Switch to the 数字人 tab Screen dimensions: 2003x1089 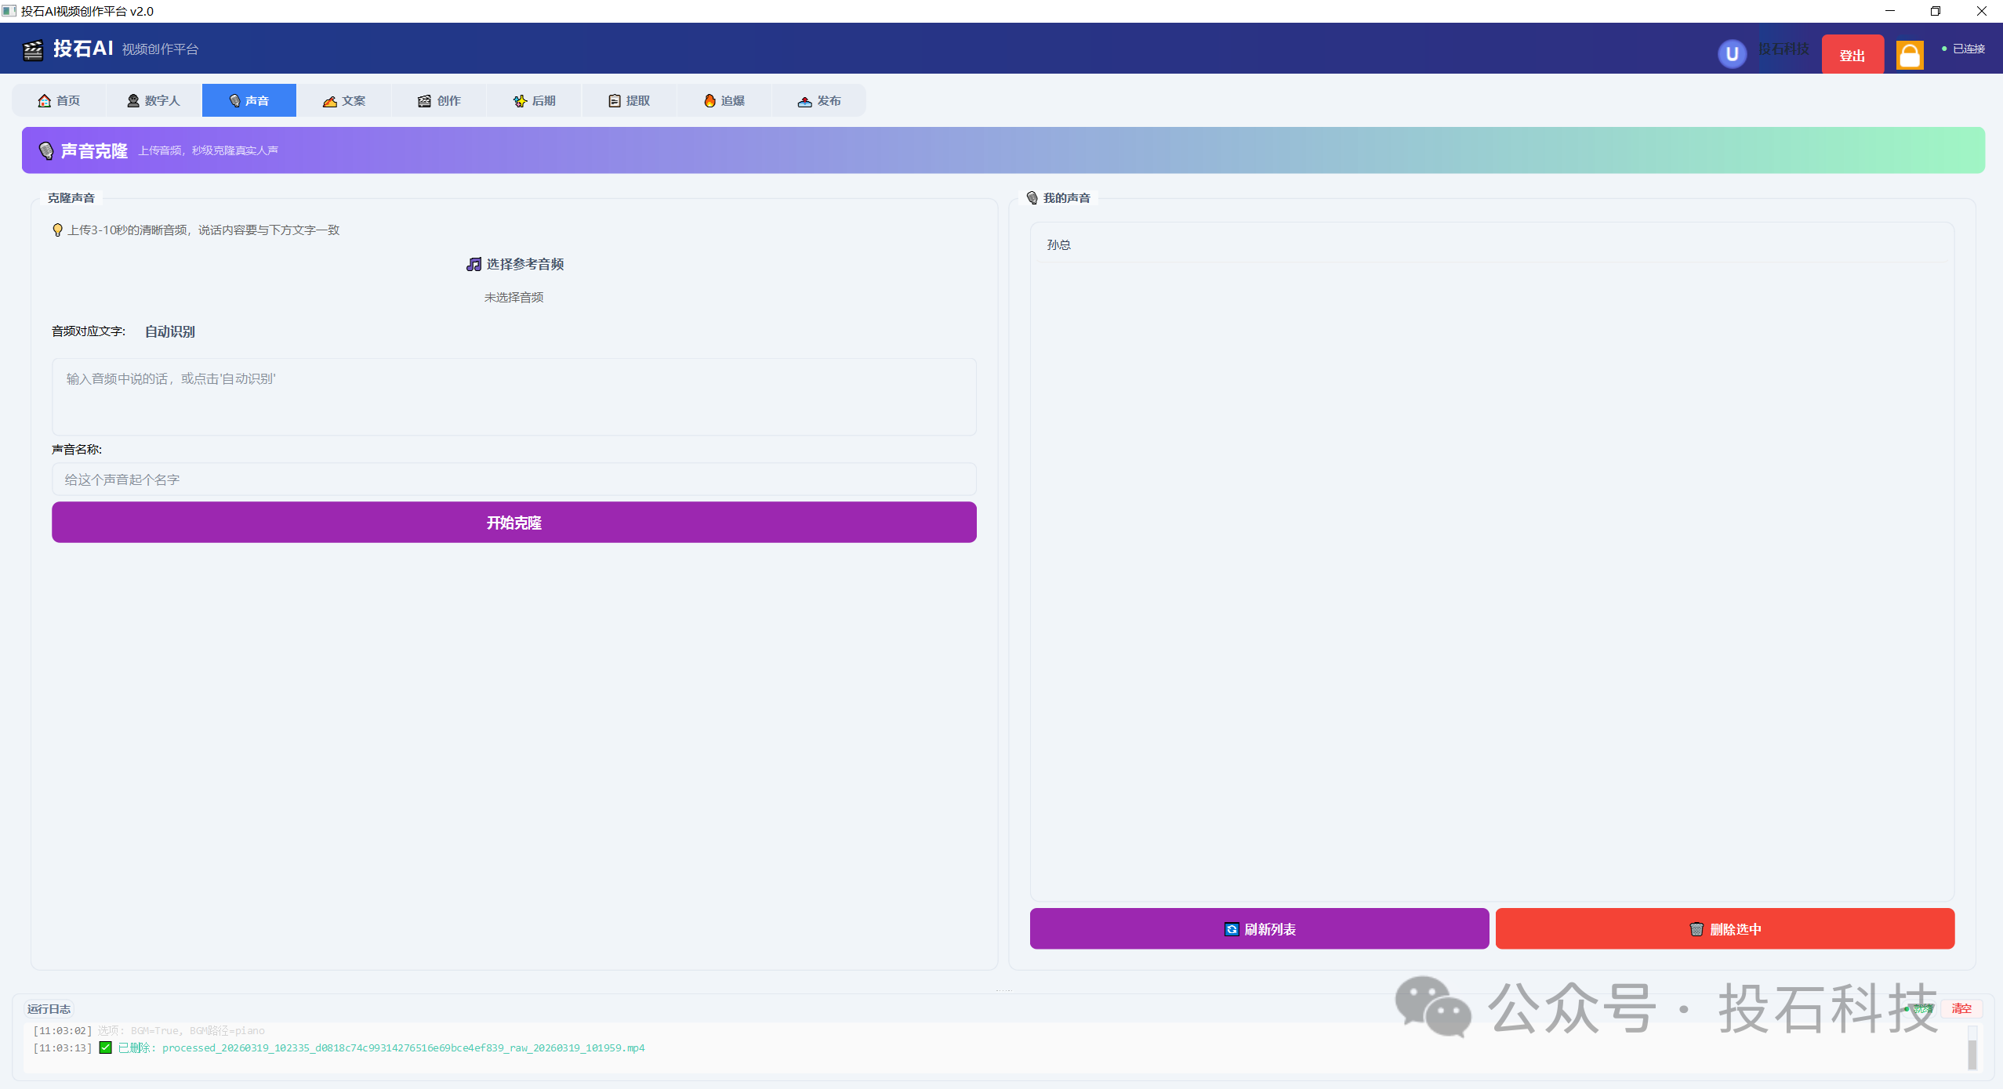point(154,100)
